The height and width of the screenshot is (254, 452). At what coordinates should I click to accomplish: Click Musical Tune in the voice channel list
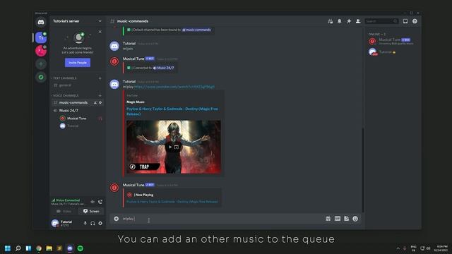(x=77, y=119)
